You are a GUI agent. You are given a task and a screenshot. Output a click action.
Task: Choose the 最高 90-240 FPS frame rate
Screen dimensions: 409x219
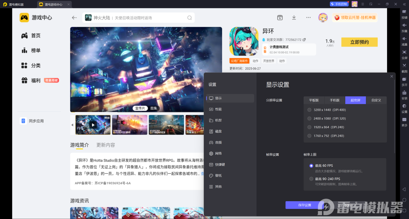(311, 179)
